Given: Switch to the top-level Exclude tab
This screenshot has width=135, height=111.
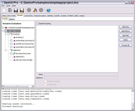Looking at the screenshot, I should [x=63, y=16].
